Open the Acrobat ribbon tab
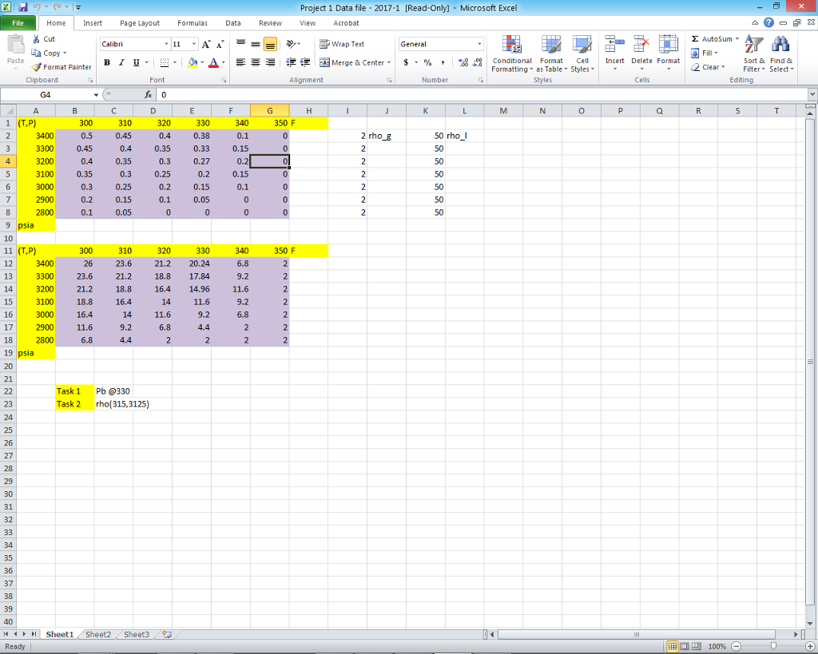The width and height of the screenshot is (818, 654). pos(345,23)
